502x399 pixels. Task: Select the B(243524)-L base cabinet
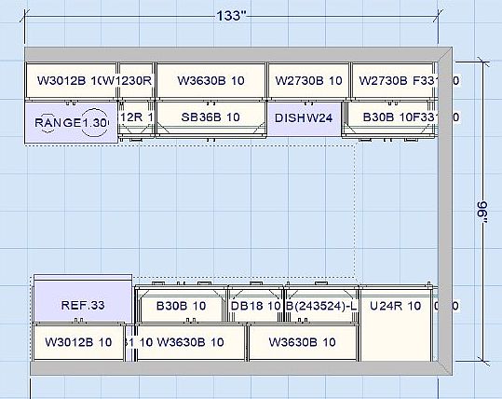tap(321, 305)
